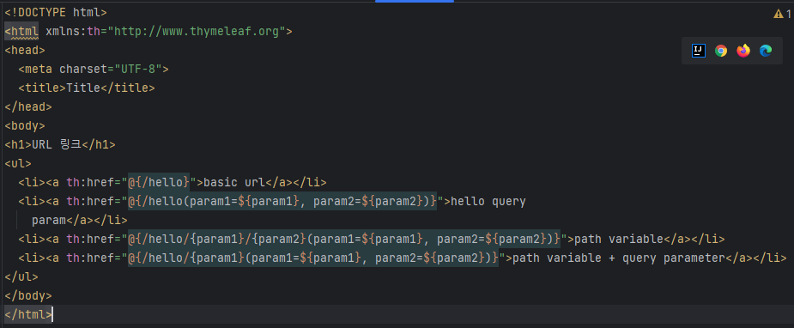Click the Title text inside title tag
This screenshot has height=328, width=794.
[83, 88]
